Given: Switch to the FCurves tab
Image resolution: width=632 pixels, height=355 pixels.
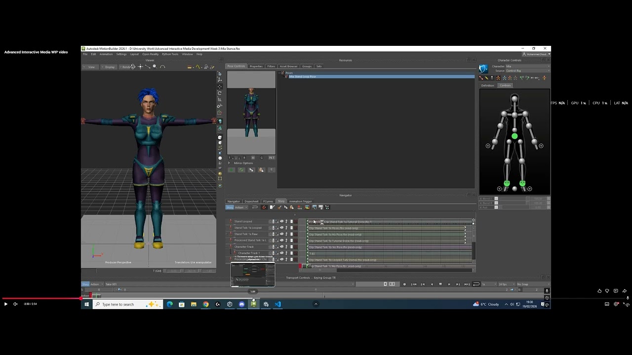Looking at the screenshot, I should tap(268, 201).
